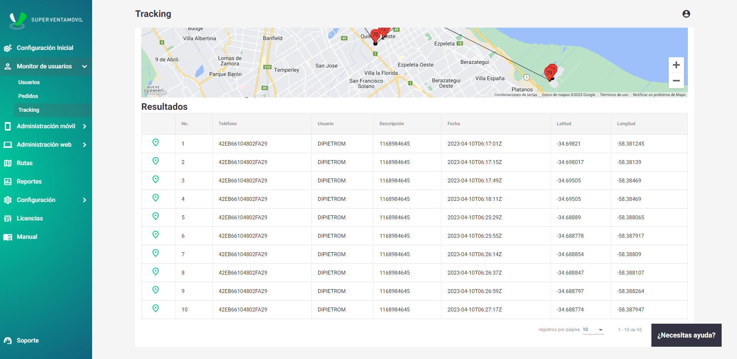Click location pin icon for row 9
737x359 pixels.
click(155, 290)
